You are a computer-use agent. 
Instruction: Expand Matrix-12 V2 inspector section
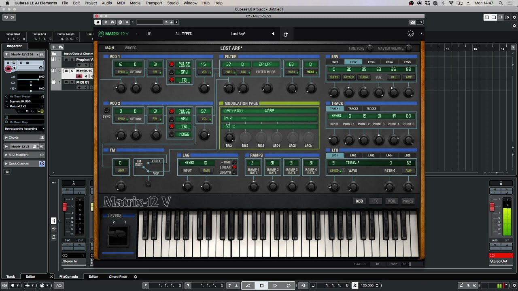coord(6,146)
